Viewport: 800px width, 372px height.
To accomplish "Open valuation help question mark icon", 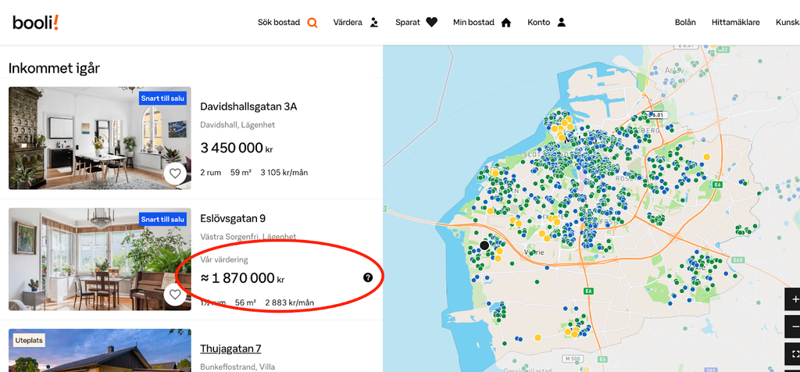I will (368, 277).
